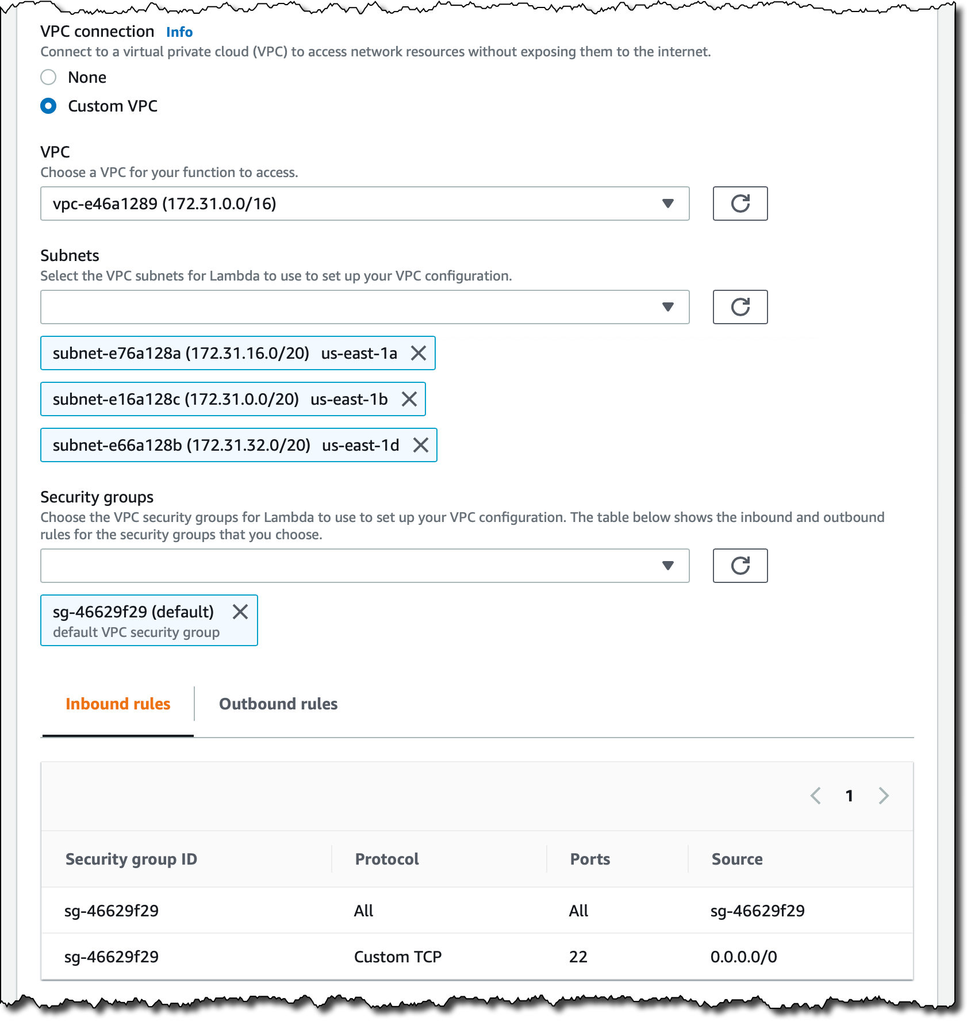Click the All ports cell
This screenshot has width=967, height=1021.
click(578, 911)
